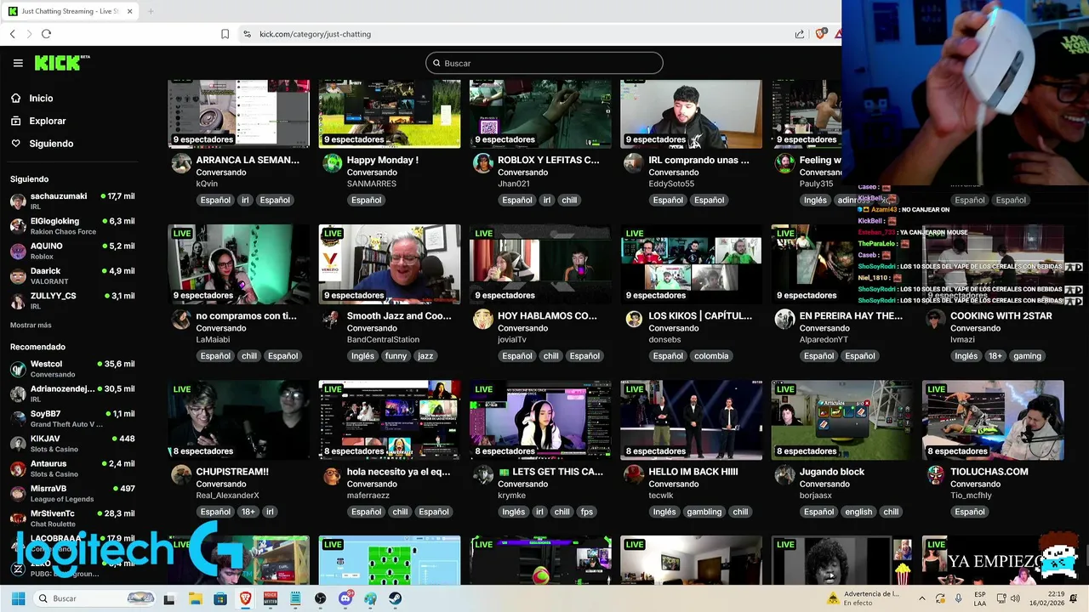Go to Inicio in the sidebar
The width and height of the screenshot is (1089, 612).
41,99
